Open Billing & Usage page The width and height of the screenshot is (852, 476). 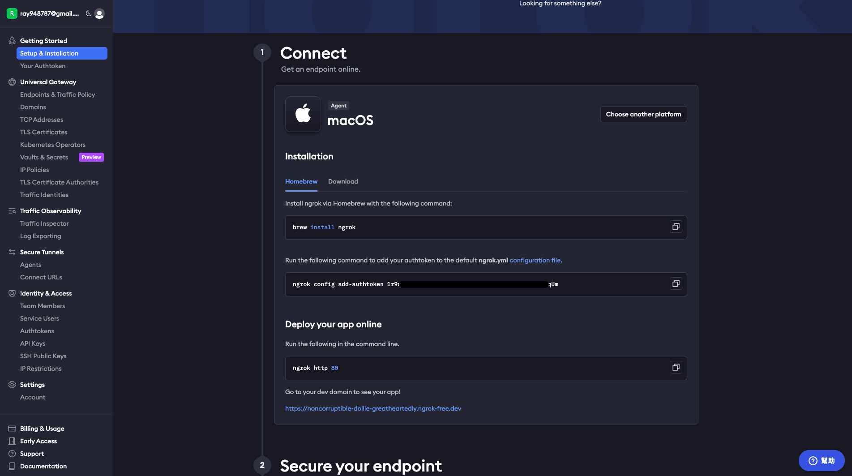(x=42, y=429)
